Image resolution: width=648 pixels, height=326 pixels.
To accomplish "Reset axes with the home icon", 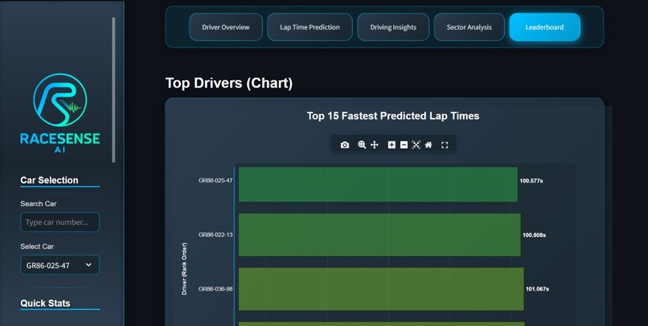I will click(x=429, y=145).
